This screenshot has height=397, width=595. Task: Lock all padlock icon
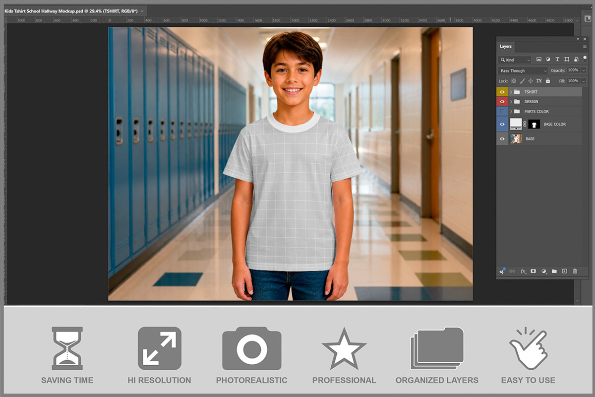548,81
